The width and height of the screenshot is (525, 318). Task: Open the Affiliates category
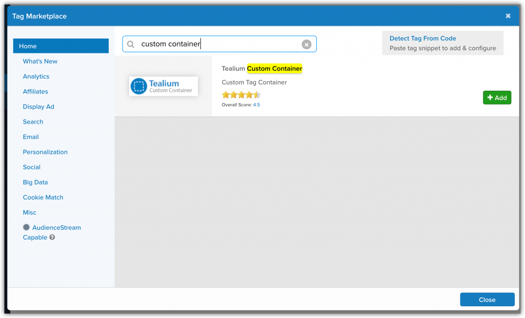coord(35,91)
